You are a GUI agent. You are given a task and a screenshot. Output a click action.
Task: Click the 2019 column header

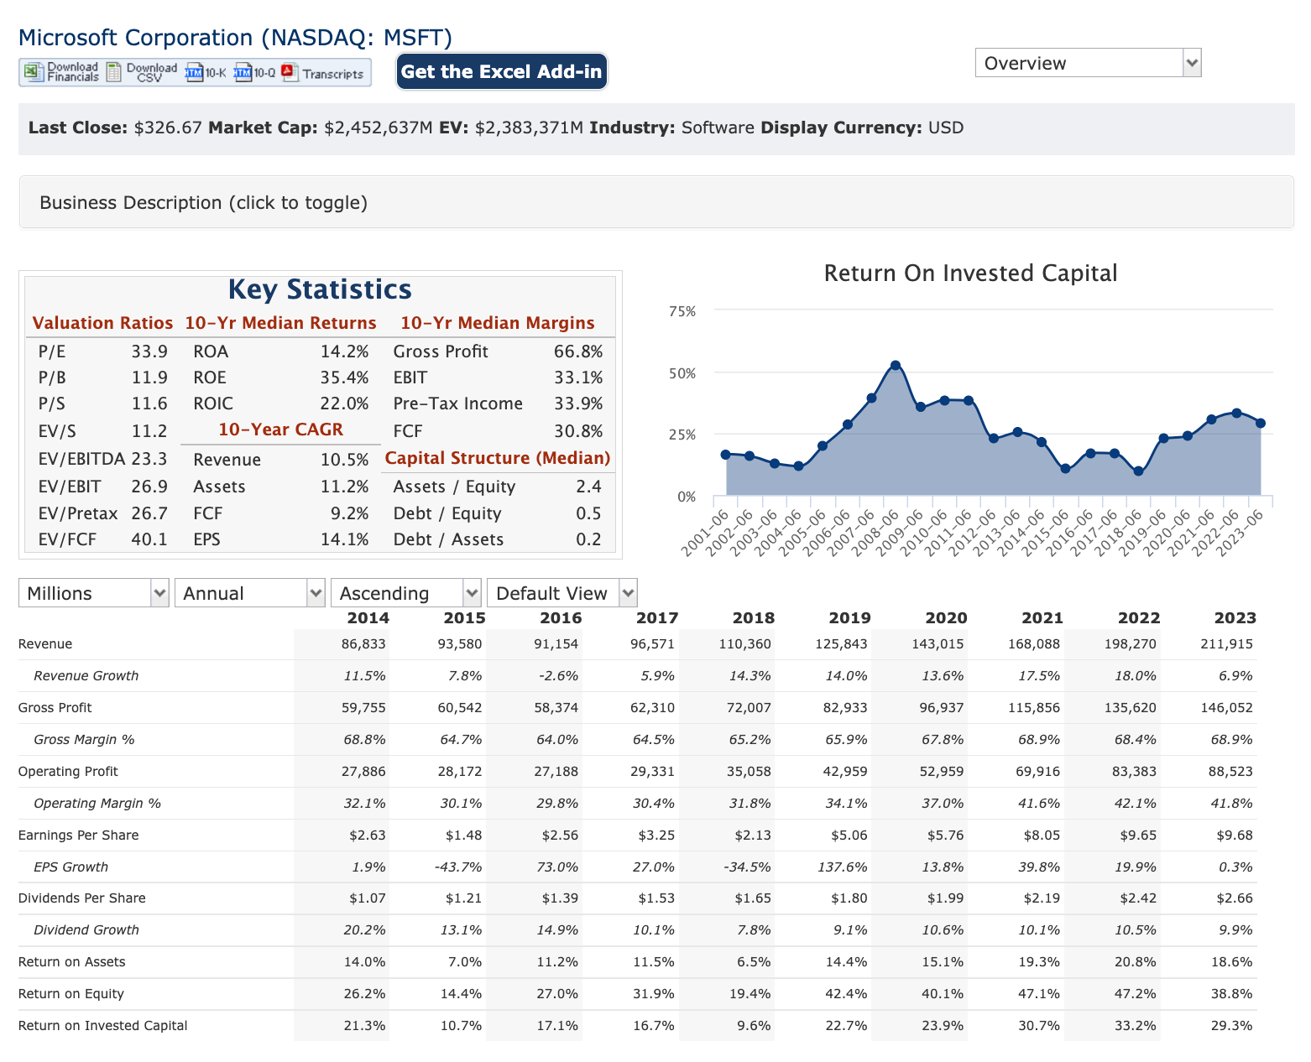(850, 618)
